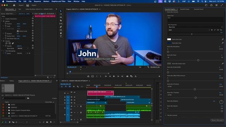Select the Pen tool in toolbar
The width and height of the screenshot is (226, 127).
[61, 27]
